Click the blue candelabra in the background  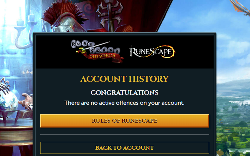(25, 30)
